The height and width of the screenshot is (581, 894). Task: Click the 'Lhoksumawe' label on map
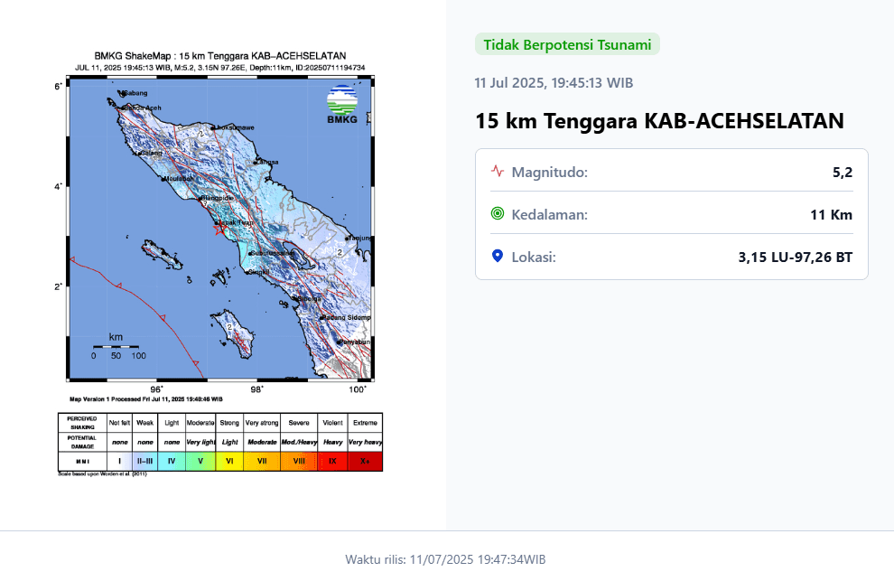pyautogui.click(x=235, y=127)
